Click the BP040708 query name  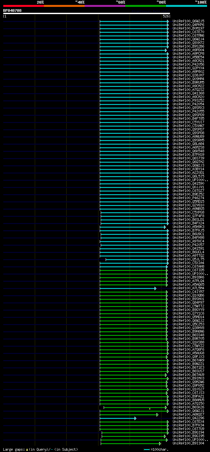[12, 10]
